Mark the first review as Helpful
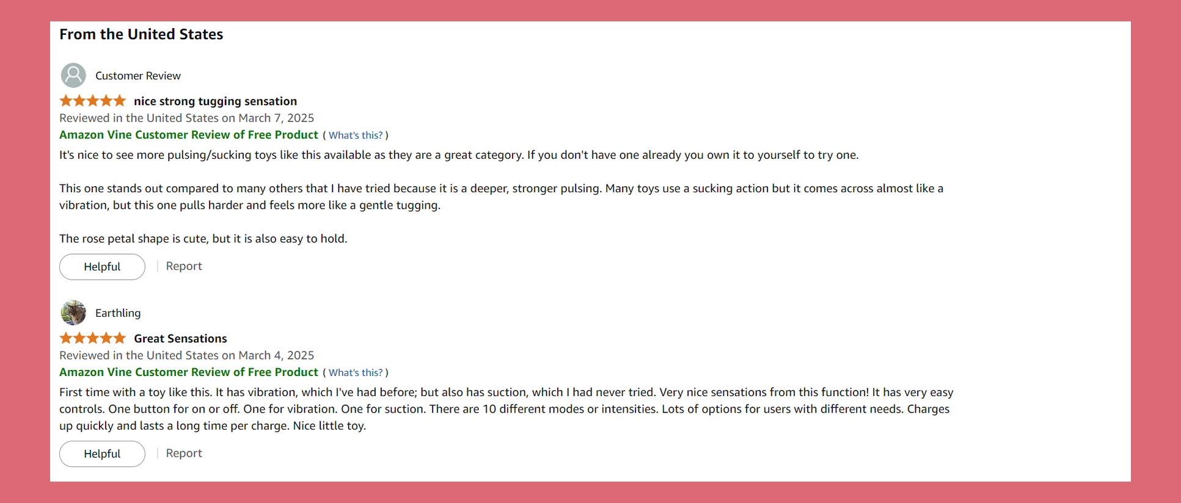This screenshot has width=1181, height=503. pos(102,267)
